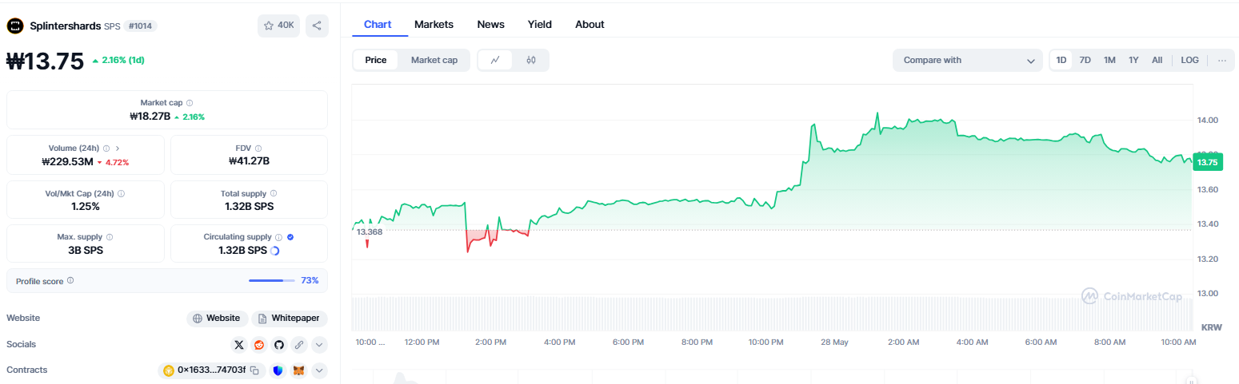The width and height of the screenshot is (1239, 384).
Task: Click the 1.25% Vol/Mkt Cap value
Action: click(86, 207)
